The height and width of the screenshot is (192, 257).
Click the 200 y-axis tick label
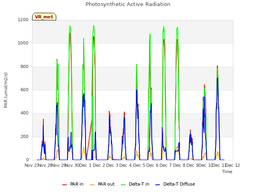pos(24,137)
